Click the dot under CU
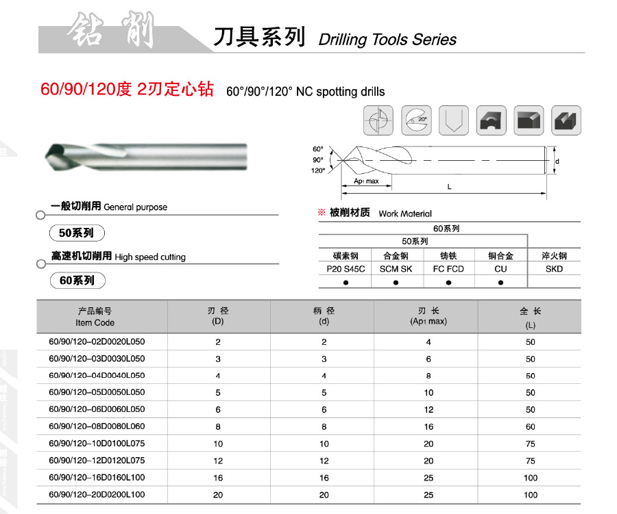617x514 pixels. point(500,282)
